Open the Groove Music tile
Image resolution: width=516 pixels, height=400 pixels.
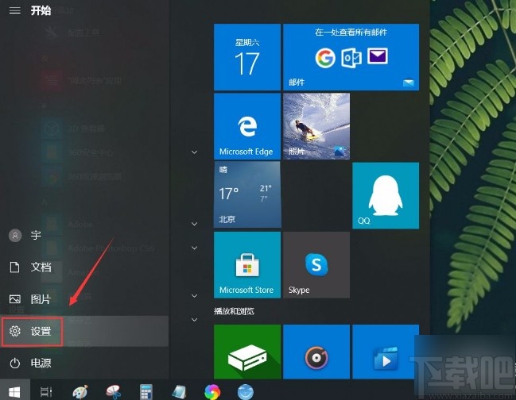tap(316, 352)
